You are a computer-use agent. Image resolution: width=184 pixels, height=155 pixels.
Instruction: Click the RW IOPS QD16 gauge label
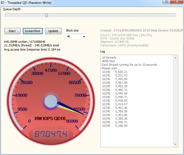(50, 119)
